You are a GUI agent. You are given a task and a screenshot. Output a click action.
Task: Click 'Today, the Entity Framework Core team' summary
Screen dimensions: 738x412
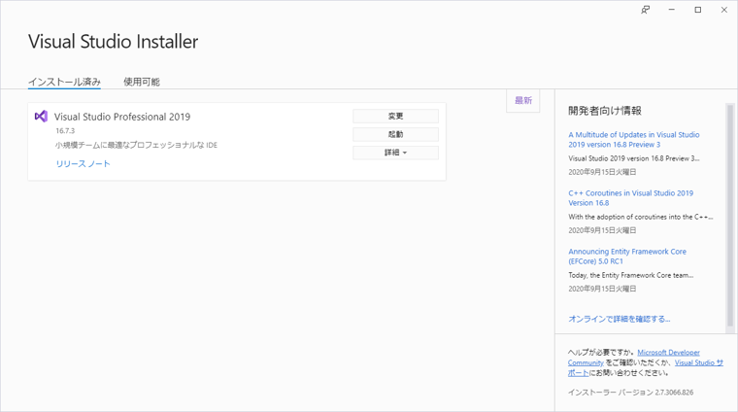click(630, 275)
